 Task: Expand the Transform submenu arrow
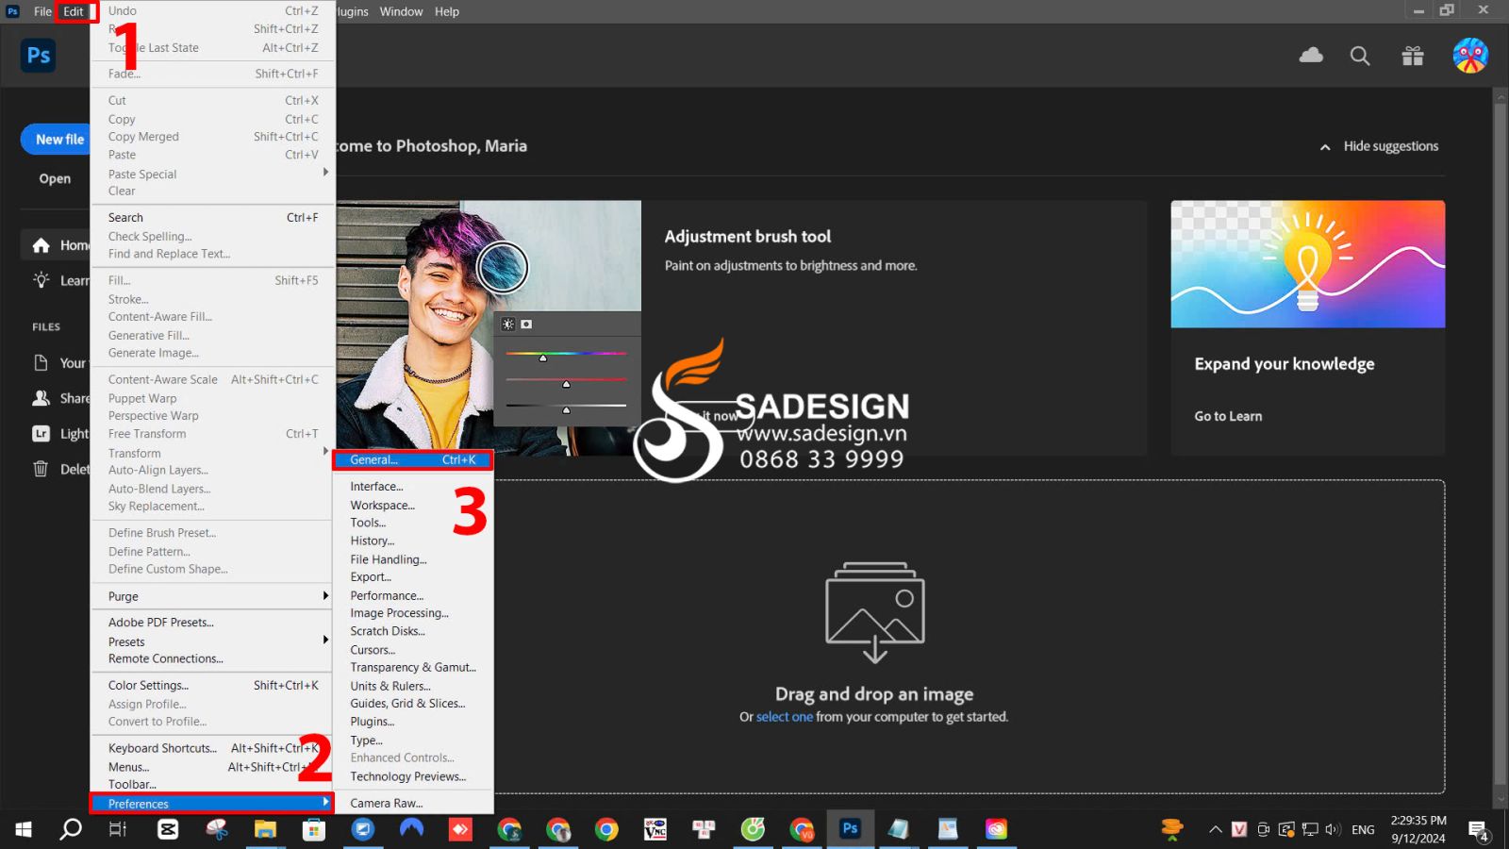click(325, 452)
